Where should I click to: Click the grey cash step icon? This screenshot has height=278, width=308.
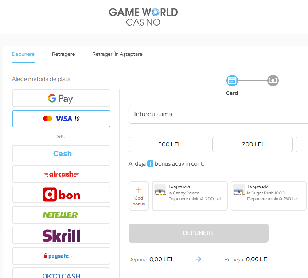click(x=273, y=81)
